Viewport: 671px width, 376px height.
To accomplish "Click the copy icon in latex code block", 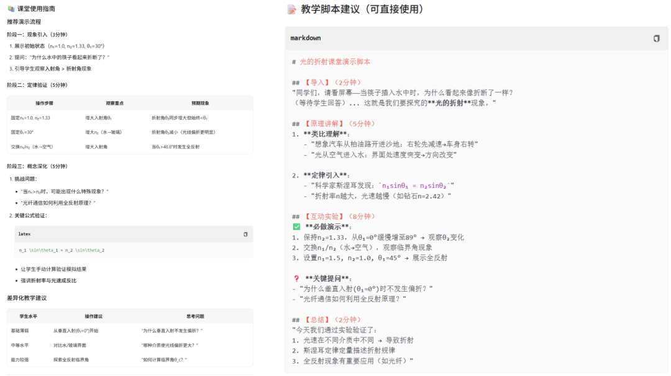I will point(245,235).
